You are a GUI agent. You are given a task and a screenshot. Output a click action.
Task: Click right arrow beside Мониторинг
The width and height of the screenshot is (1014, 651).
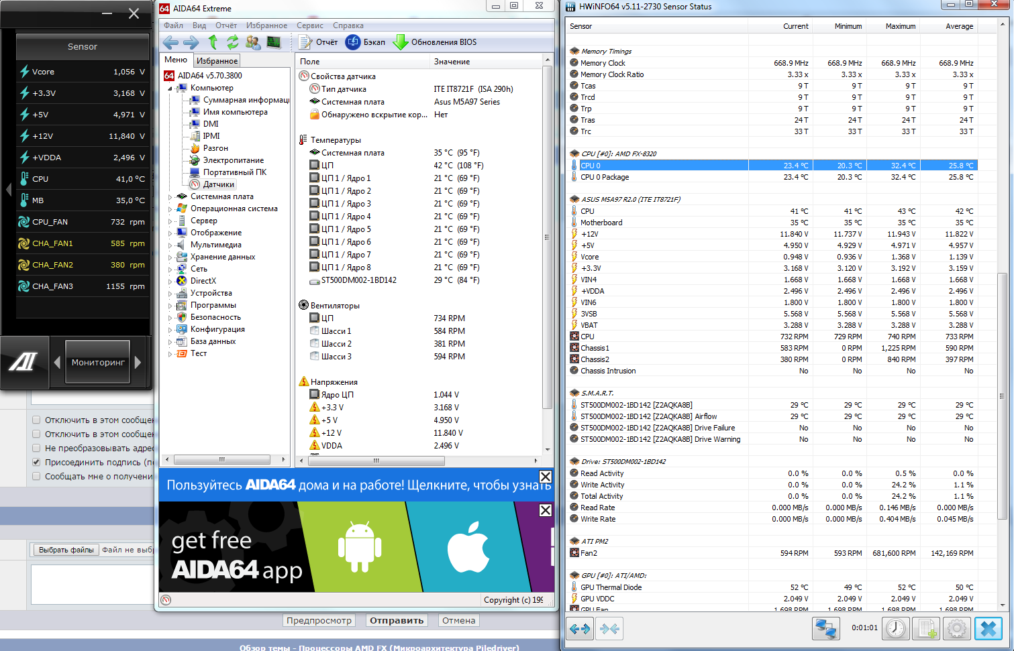138,362
